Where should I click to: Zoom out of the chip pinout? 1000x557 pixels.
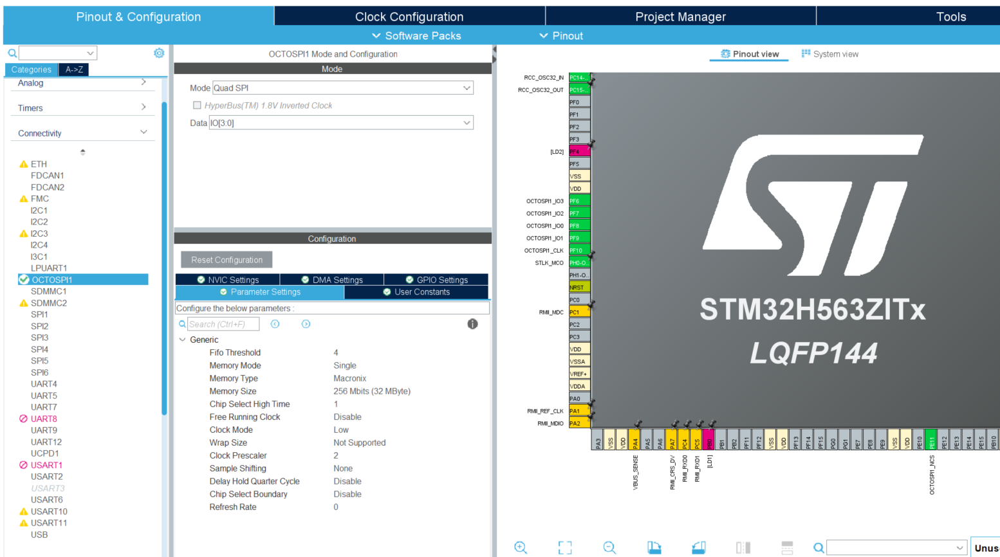(609, 547)
